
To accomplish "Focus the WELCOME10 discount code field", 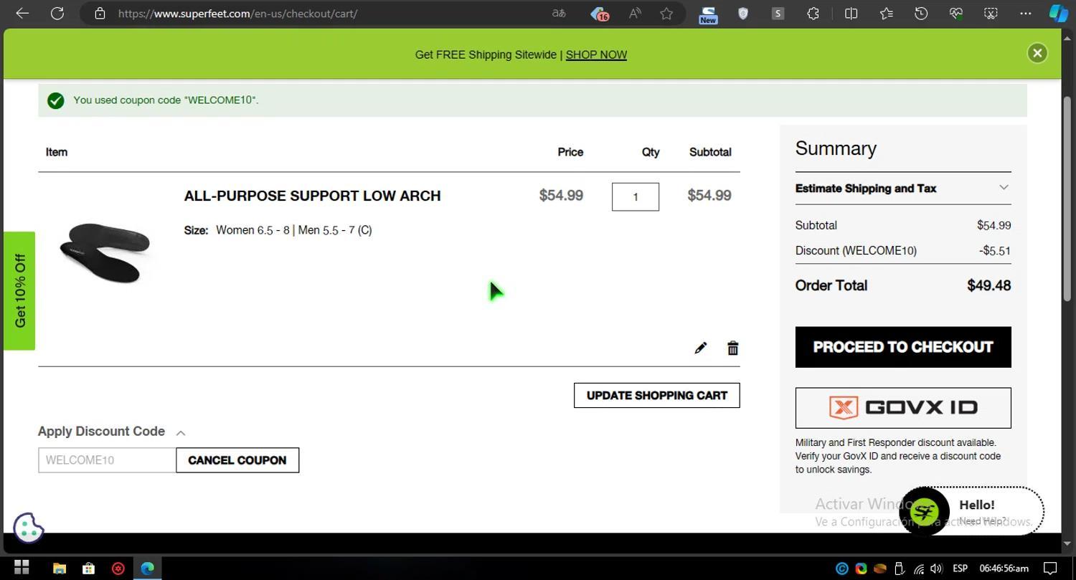I will click(107, 460).
